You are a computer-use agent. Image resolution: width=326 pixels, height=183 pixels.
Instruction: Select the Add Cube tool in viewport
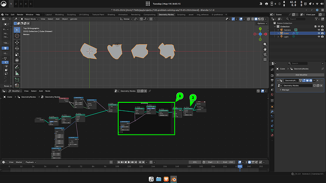point(17,80)
